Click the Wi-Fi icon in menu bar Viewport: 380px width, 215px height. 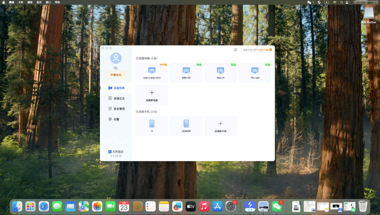pos(334,2)
